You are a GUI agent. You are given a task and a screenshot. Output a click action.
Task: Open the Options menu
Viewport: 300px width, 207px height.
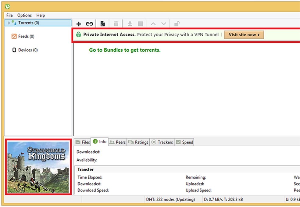(24, 15)
